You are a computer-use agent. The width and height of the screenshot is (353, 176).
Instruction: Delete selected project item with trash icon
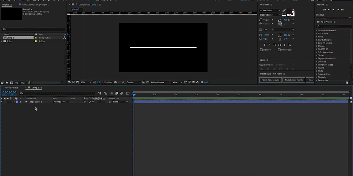pos(29,83)
